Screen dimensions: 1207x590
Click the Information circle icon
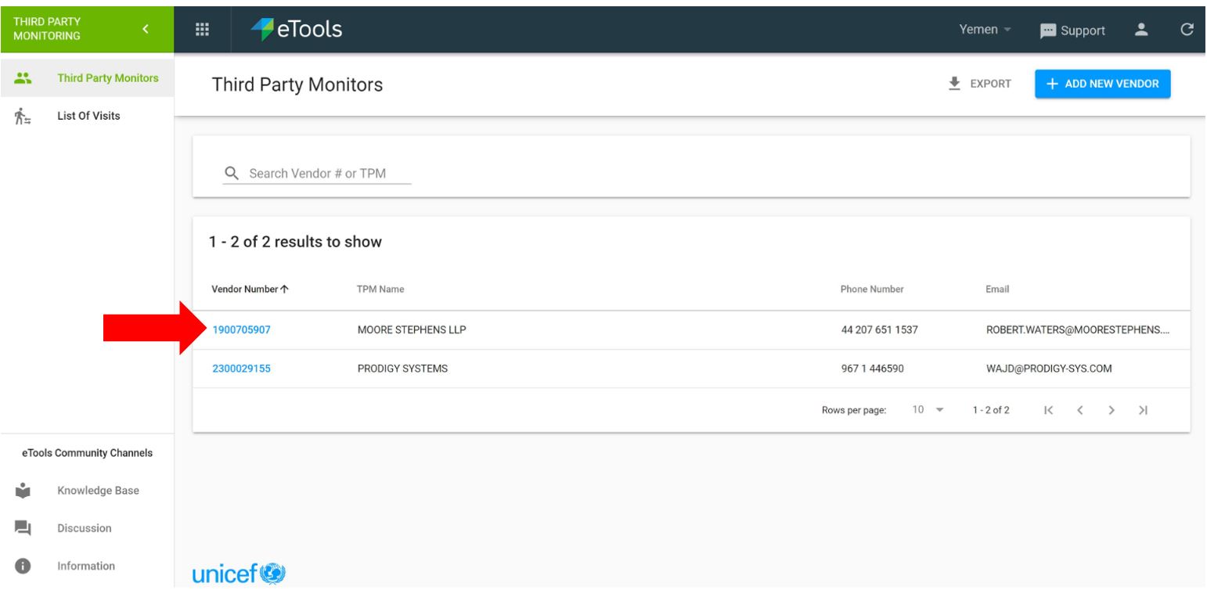[x=23, y=566]
